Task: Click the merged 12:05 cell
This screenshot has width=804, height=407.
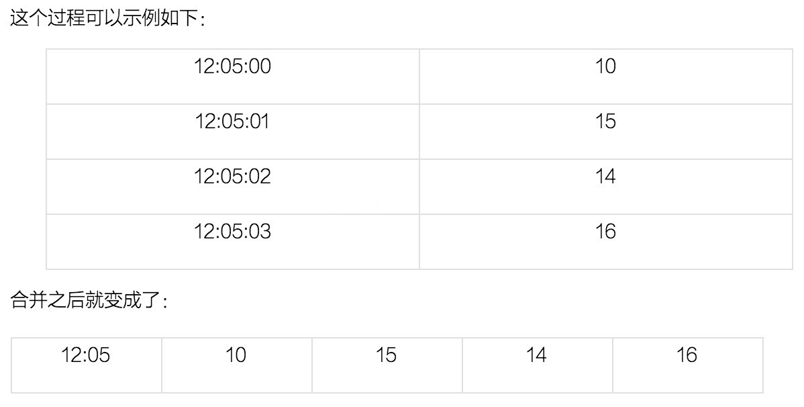Action: [x=86, y=365]
